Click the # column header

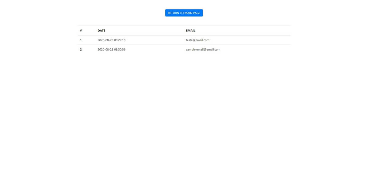pos(81,31)
